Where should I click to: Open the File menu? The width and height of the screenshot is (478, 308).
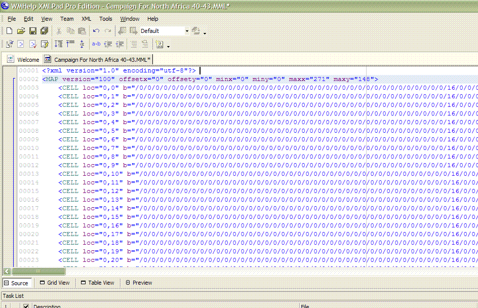(x=12, y=19)
